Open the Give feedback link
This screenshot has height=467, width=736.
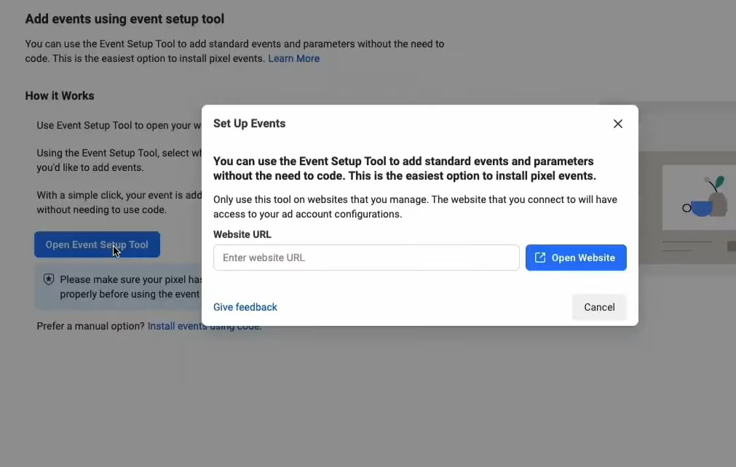245,307
